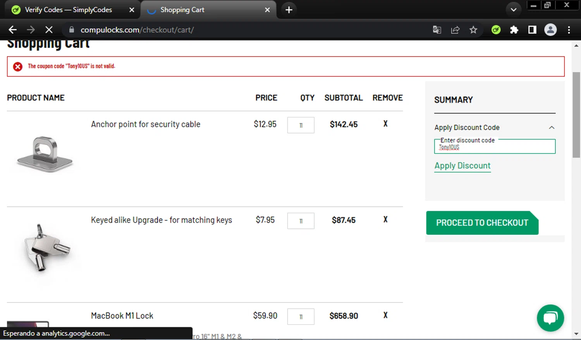The width and height of the screenshot is (581, 340).
Task: Share this page via share icon
Action: pyautogui.click(x=455, y=30)
